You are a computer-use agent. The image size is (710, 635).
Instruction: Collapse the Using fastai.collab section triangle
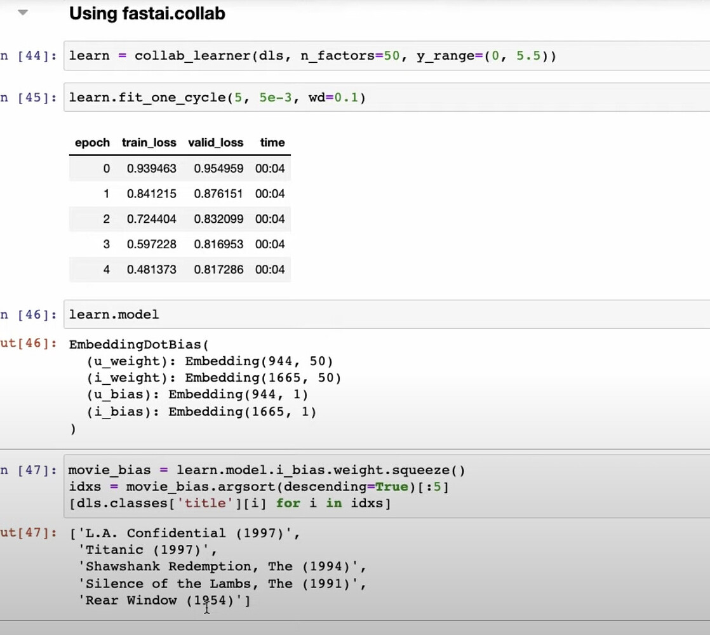(23, 11)
